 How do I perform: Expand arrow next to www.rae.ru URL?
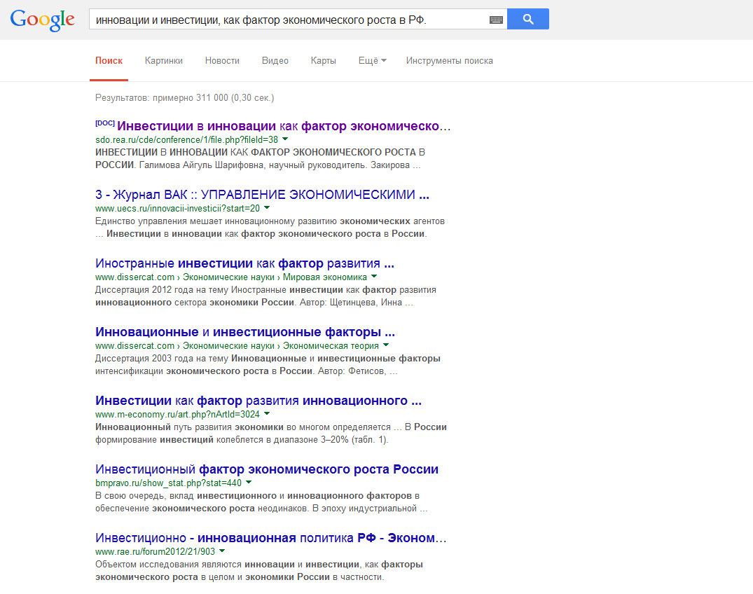point(222,551)
